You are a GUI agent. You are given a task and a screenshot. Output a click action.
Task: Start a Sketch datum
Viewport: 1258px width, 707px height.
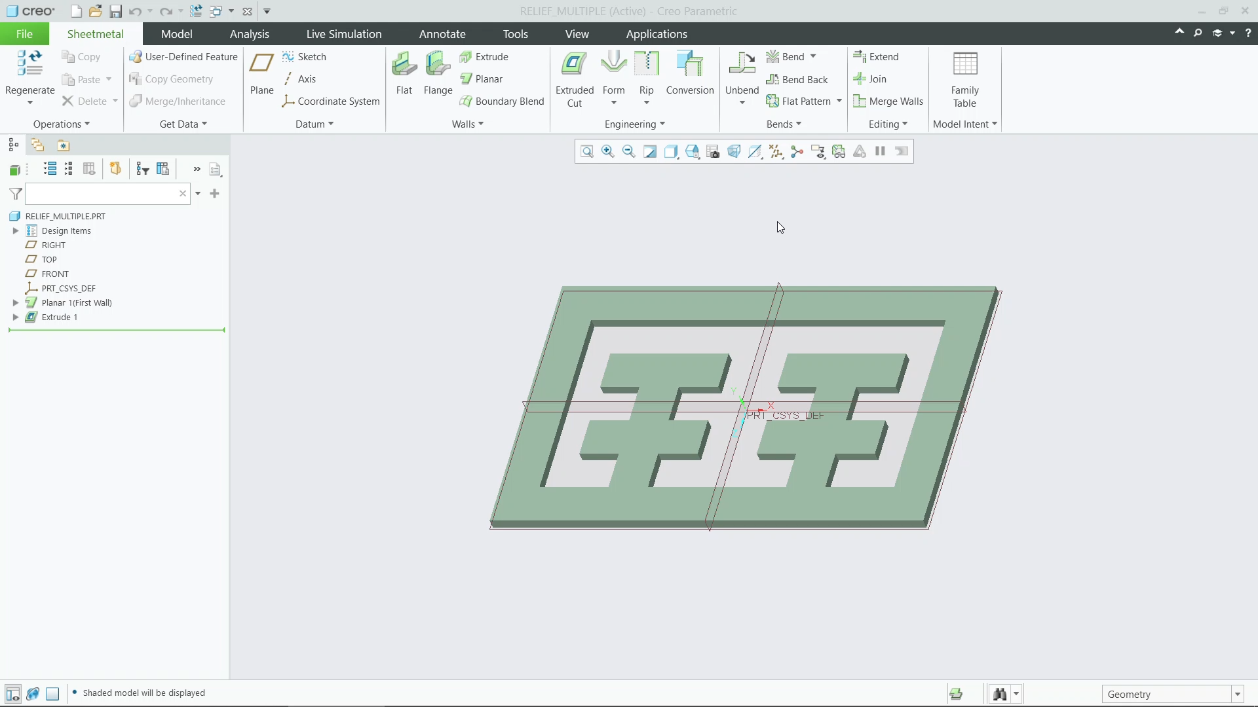click(304, 57)
